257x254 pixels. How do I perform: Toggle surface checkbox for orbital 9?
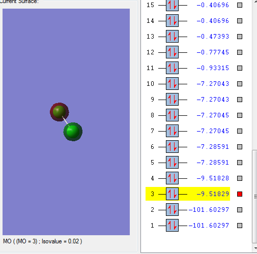[x=240, y=100]
